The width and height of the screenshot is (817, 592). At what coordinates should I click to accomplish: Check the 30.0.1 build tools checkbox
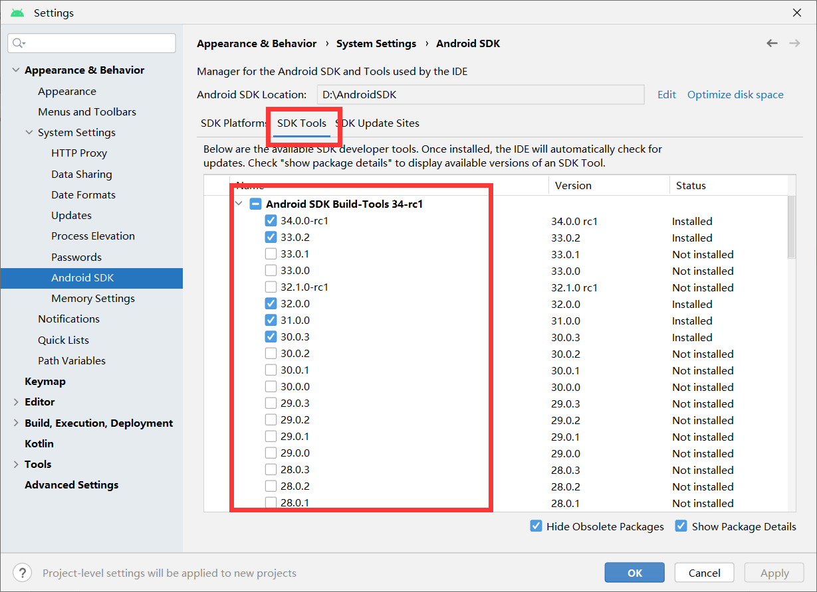(271, 370)
